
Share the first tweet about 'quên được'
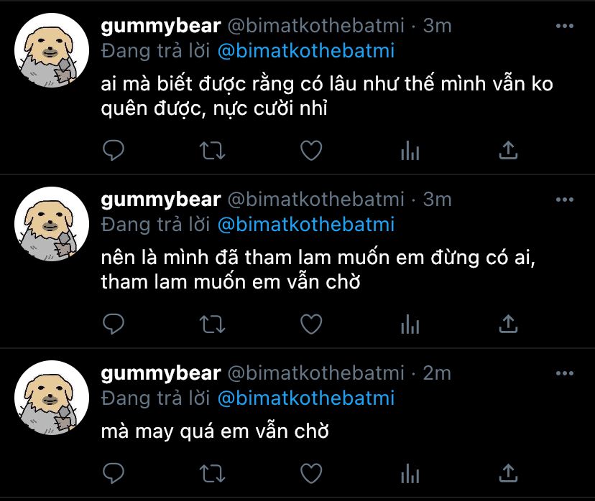[508, 150]
